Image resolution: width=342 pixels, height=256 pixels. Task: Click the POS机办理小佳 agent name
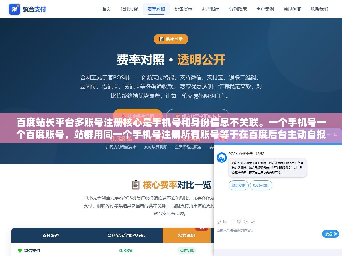241,154
